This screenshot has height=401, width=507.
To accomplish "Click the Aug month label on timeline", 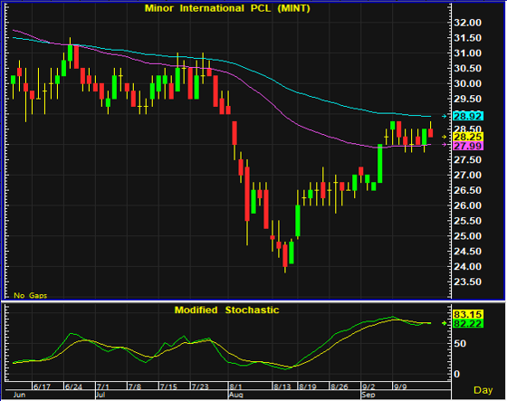I will [235, 395].
